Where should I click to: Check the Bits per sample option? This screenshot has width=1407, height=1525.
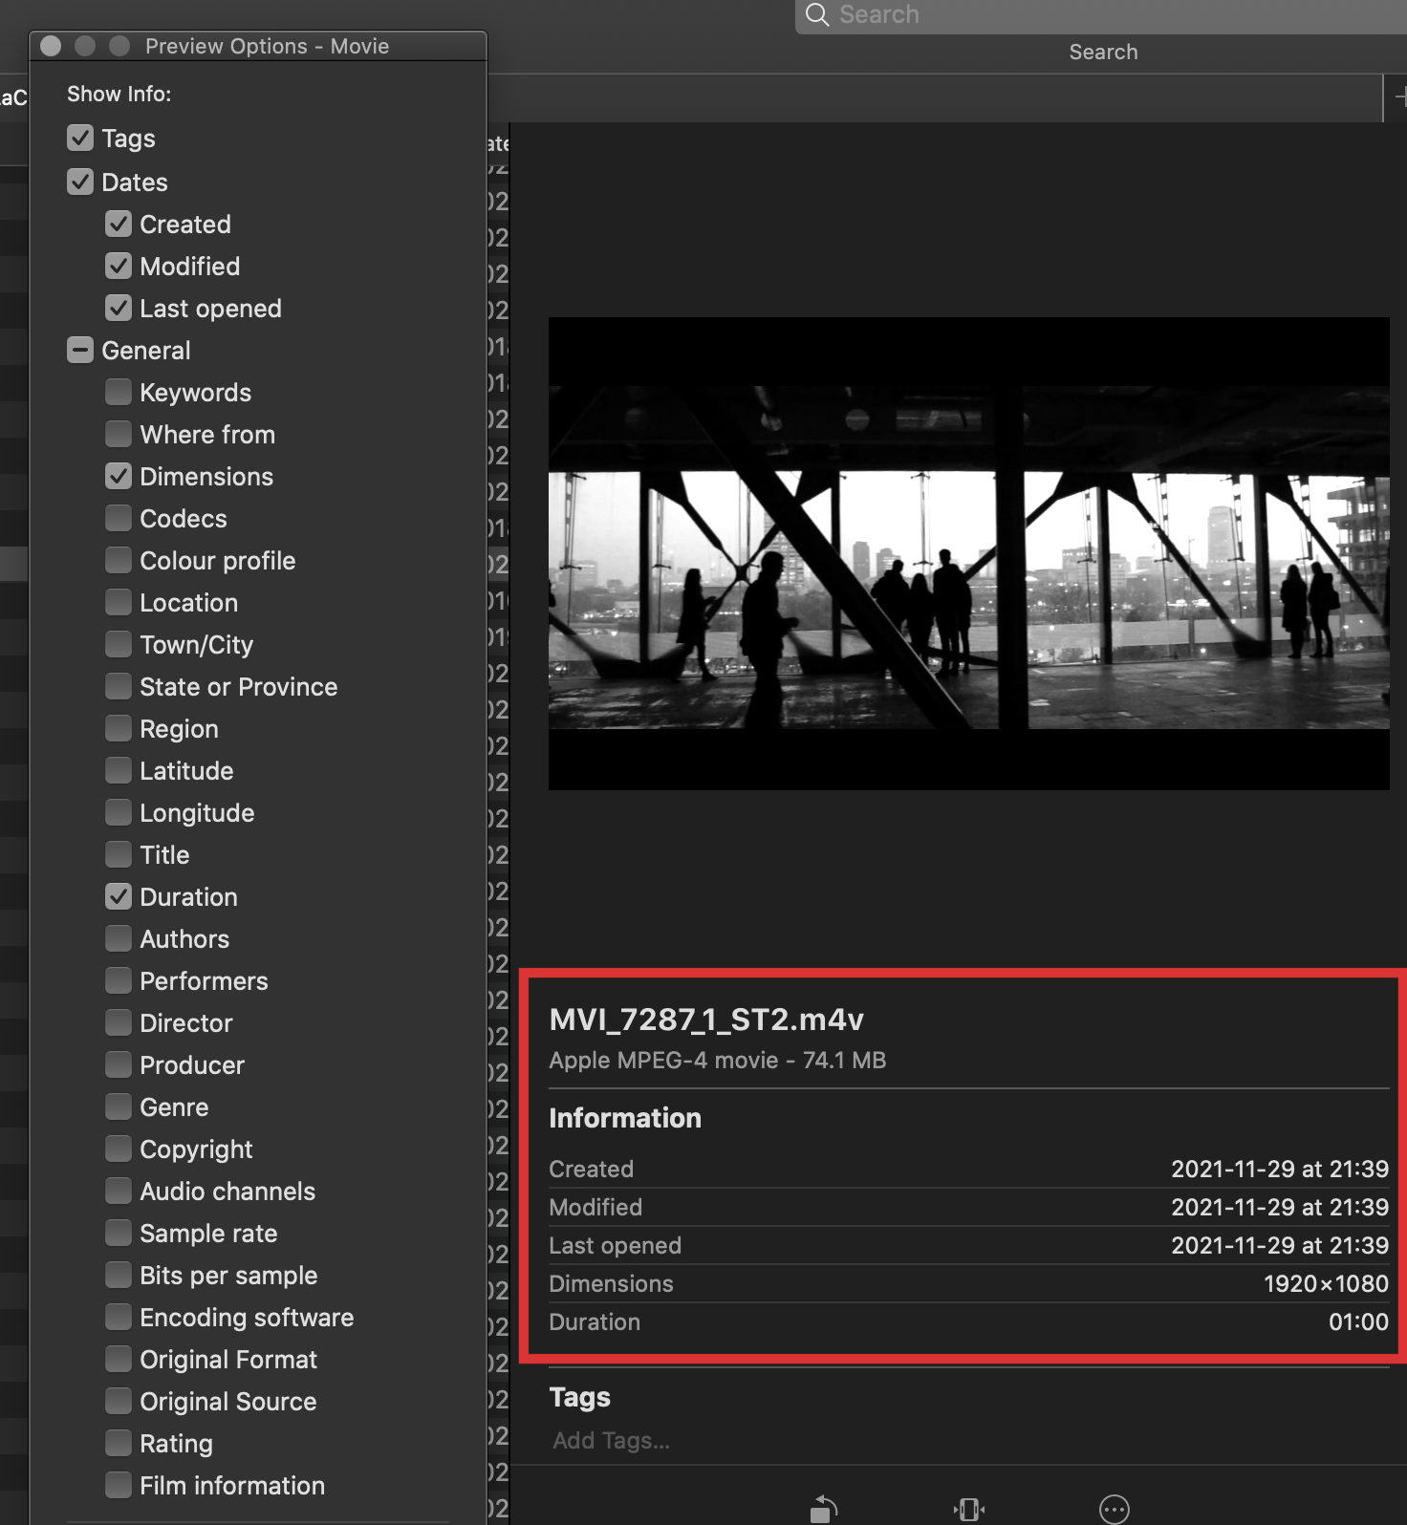pos(119,1275)
